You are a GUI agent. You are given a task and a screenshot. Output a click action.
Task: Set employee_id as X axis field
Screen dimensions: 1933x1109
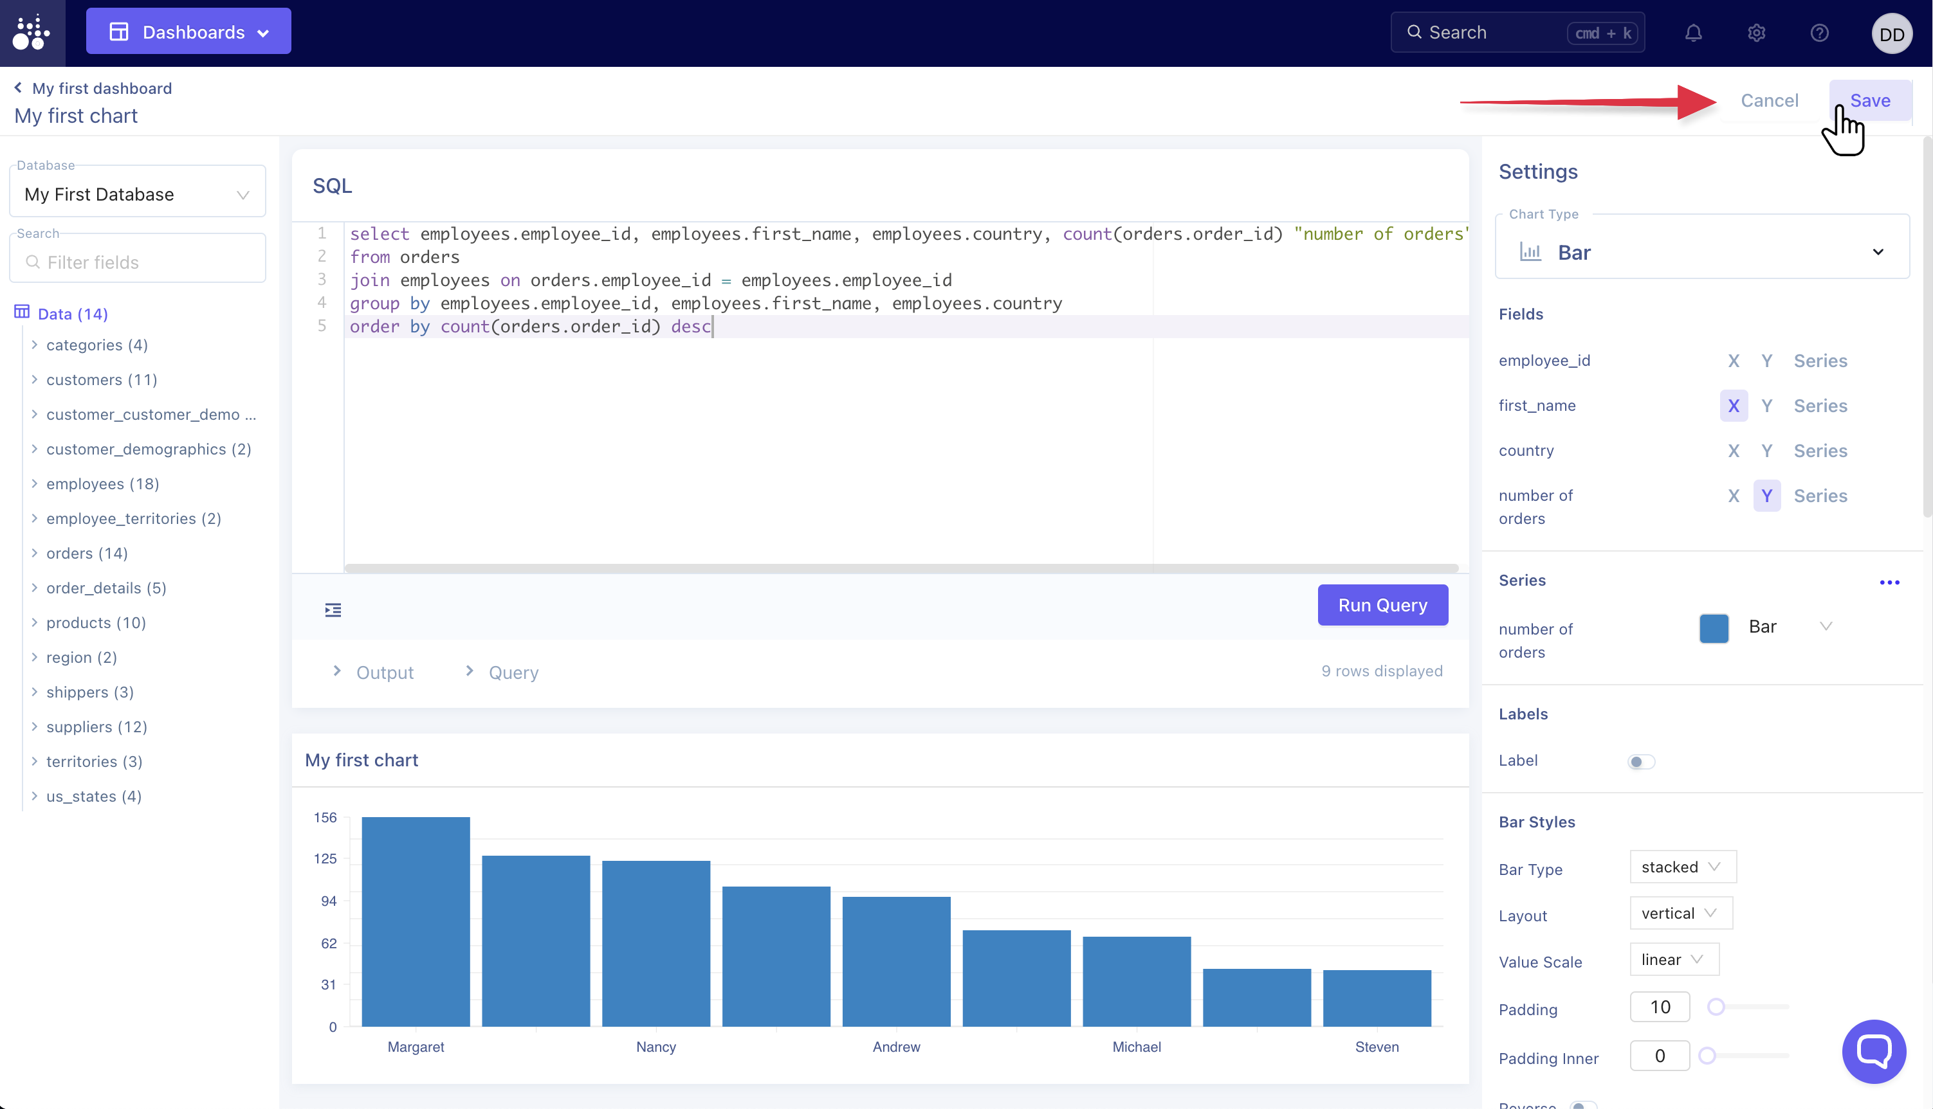pyautogui.click(x=1734, y=360)
